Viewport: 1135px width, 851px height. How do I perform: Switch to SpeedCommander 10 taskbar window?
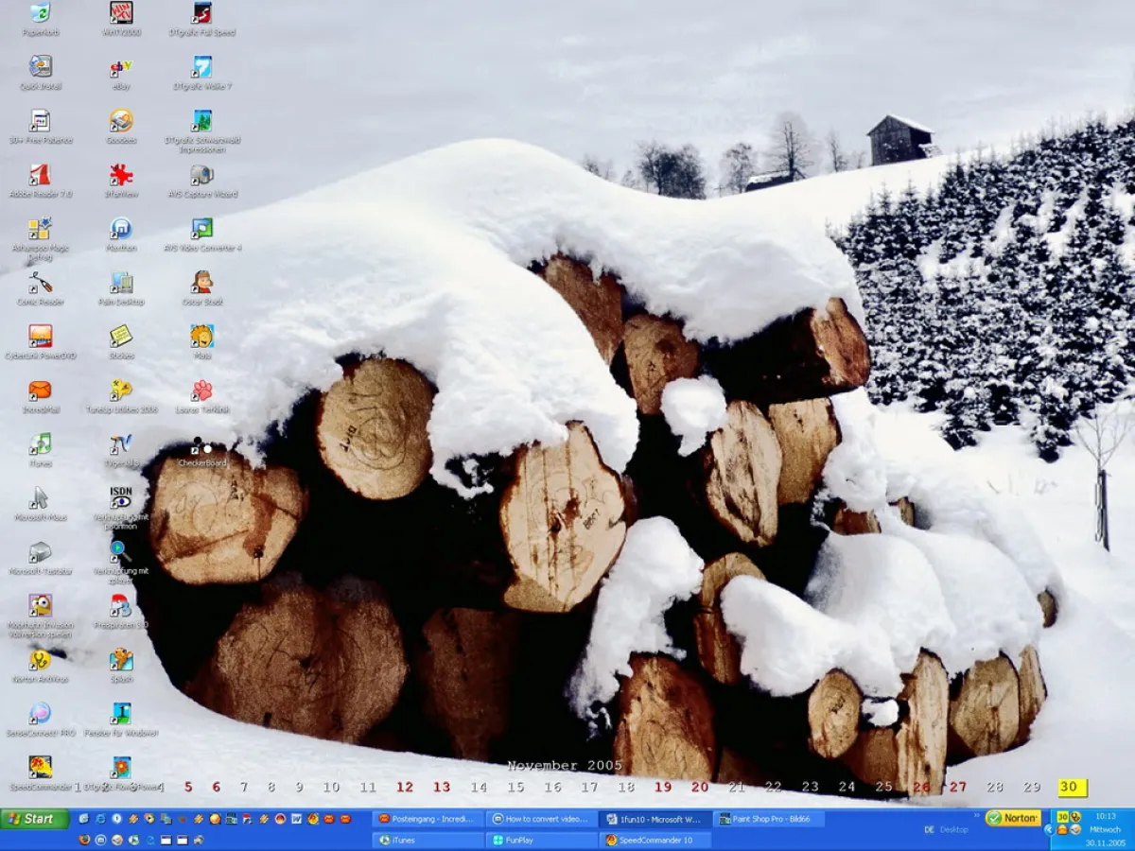tap(655, 840)
